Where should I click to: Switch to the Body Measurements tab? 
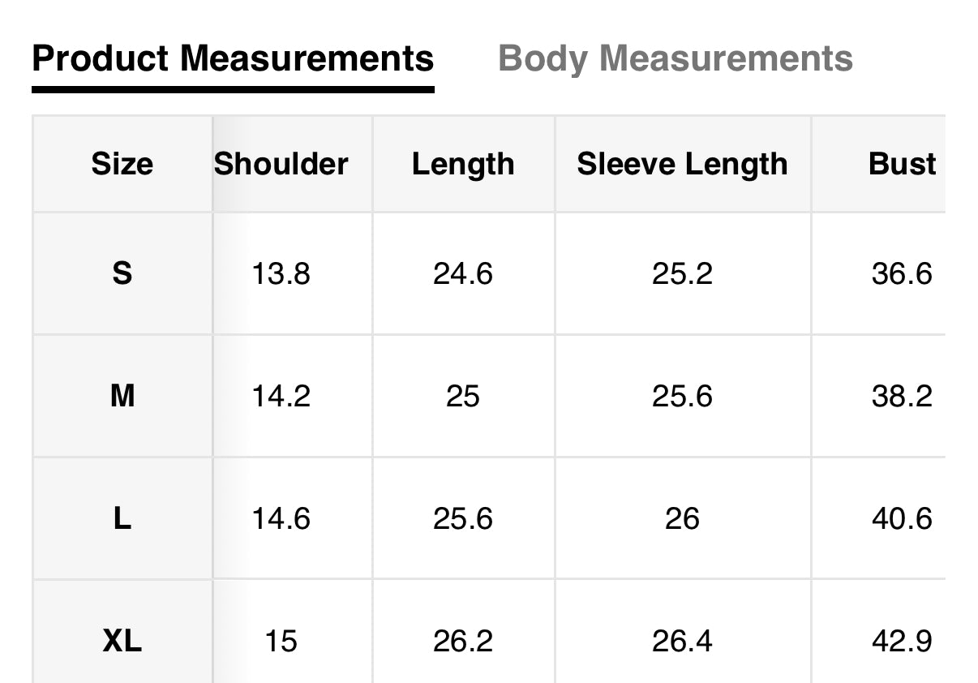click(675, 59)
